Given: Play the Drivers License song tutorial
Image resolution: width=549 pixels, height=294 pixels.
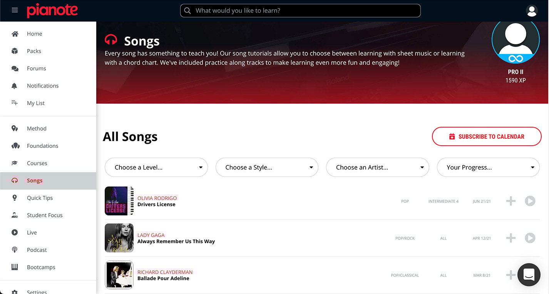Looking at the screenshot, I should pos(530,201).
